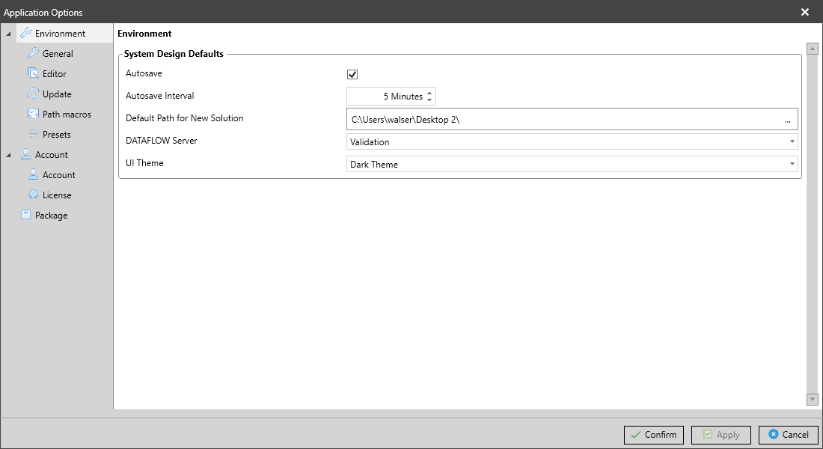
Task: Click the License badge icon
Action: point(33,195)
